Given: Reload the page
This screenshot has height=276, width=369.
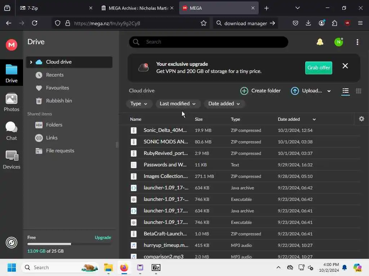Looking at the screenshot, I should pos(35,23).
